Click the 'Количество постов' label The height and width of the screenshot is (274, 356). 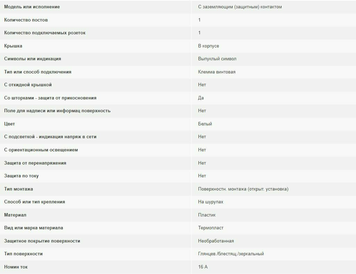point(26,20)
